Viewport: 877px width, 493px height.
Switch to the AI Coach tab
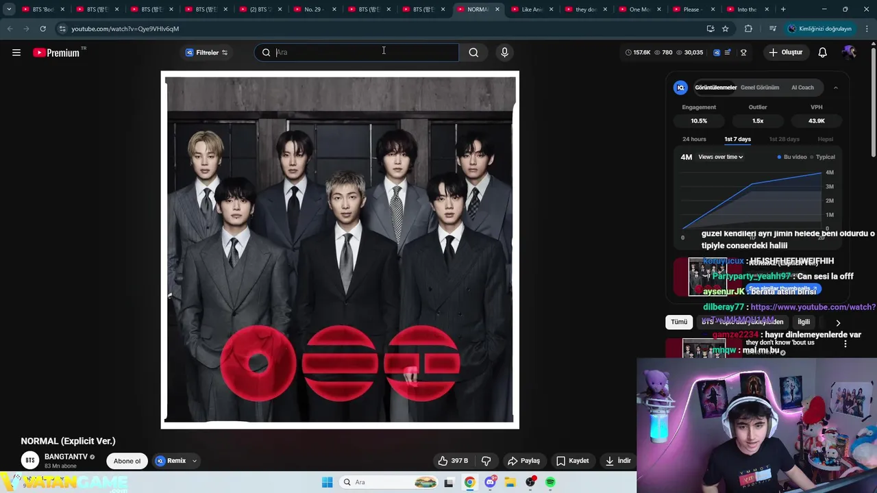point(802,88)
